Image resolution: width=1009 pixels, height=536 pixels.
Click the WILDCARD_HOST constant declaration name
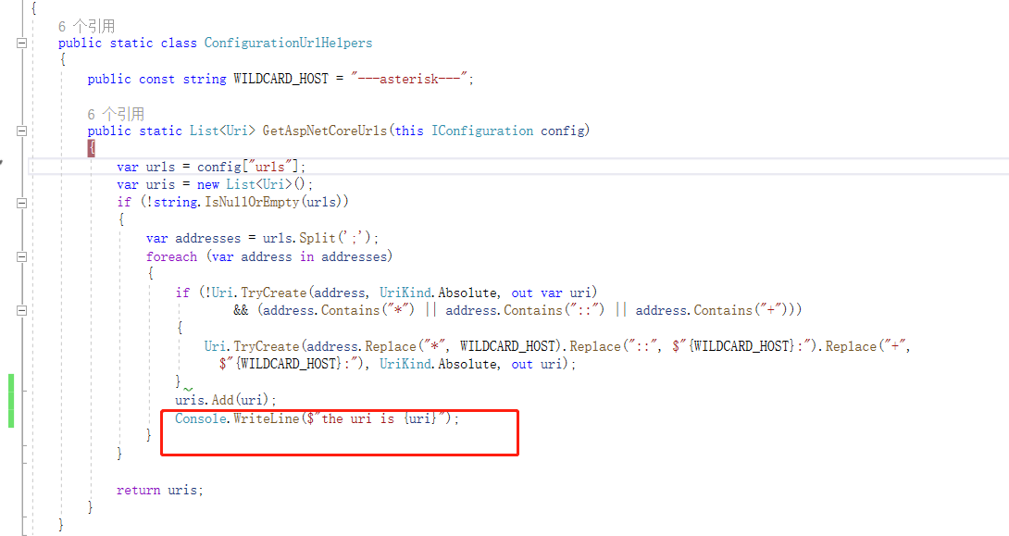pos(280,79)
